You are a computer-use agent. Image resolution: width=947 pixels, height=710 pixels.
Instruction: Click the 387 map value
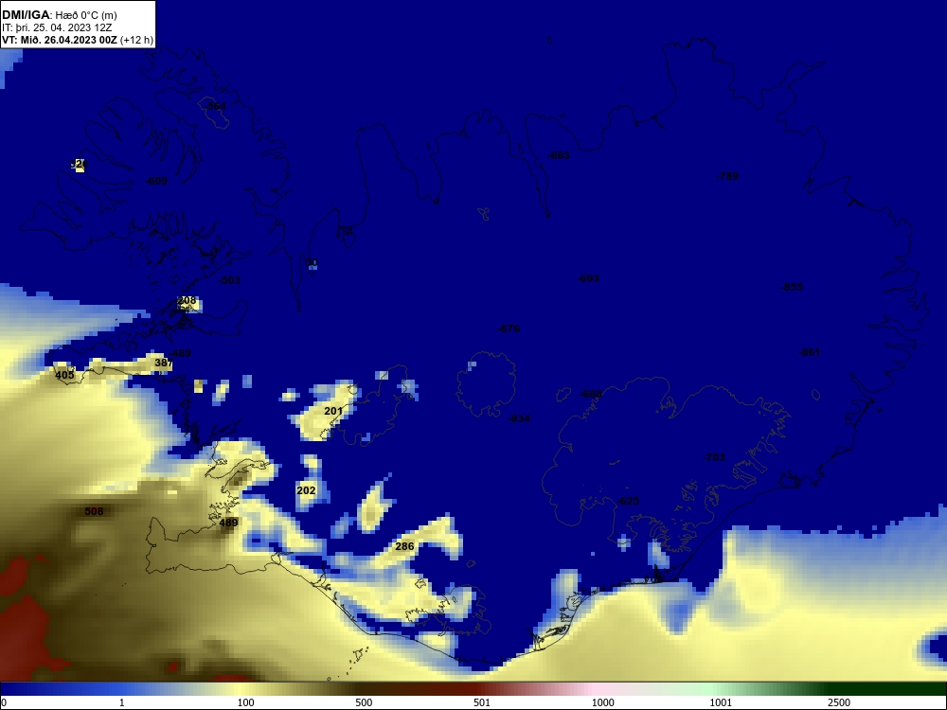(164, 363)
